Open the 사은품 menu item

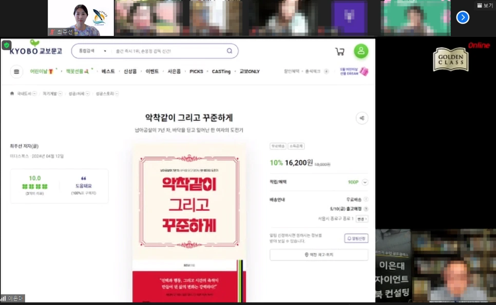point(174,72)
